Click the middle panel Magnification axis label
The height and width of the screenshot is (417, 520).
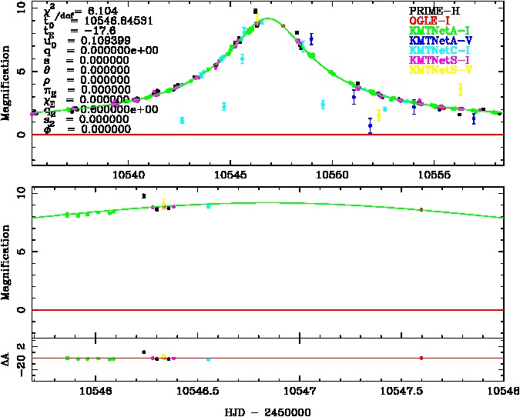(x=7, y=259)
